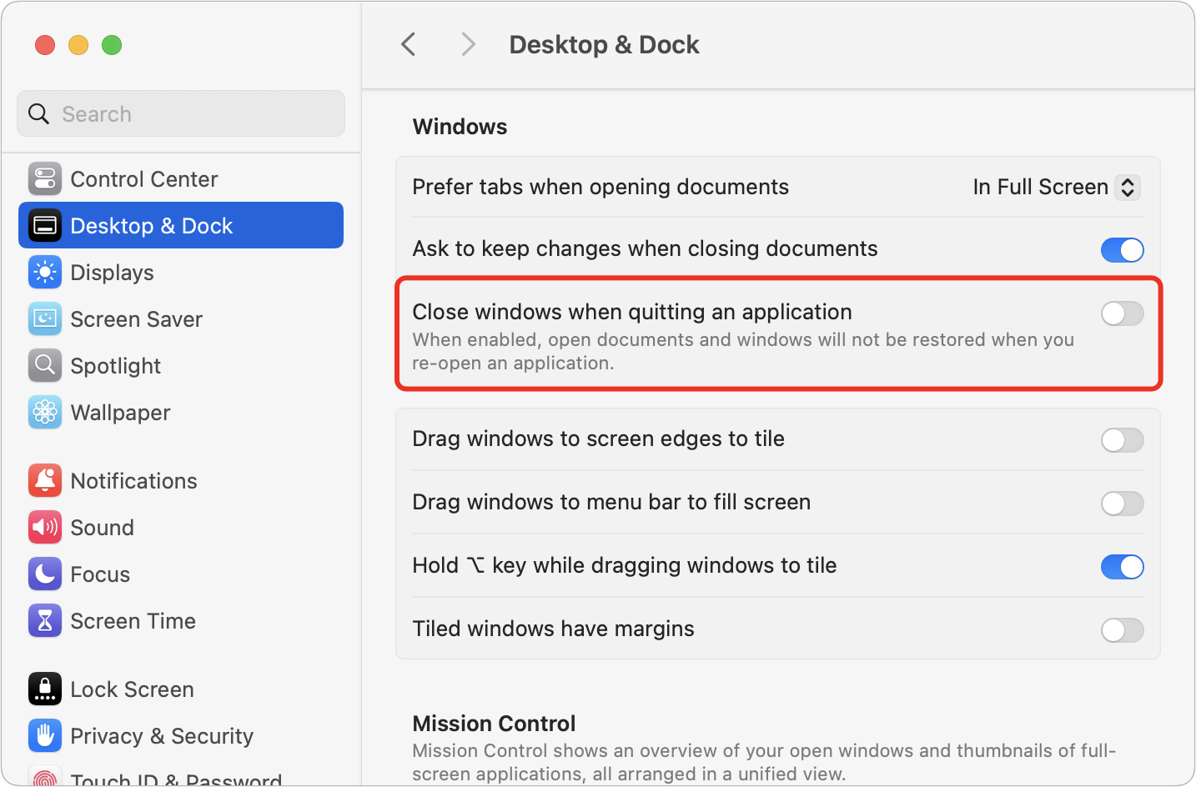Click the Search settings field
This screenshot has width=1196, height=787.
point(181,114)
